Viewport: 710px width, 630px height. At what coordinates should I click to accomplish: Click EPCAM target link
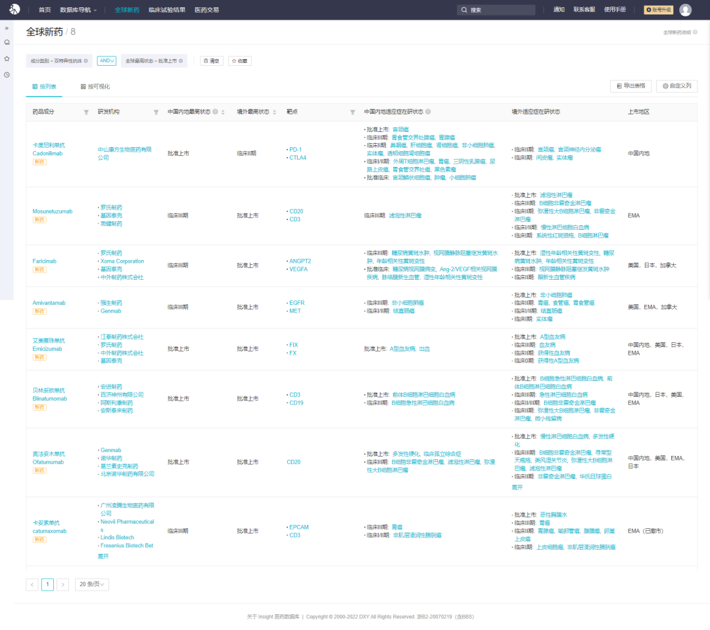click(299, 528)
